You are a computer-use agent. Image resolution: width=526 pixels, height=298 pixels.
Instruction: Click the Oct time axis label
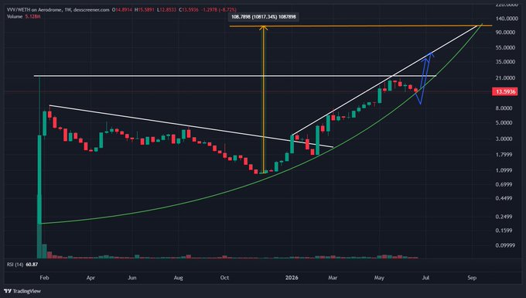pyautogui.click(x=224, y=278)
